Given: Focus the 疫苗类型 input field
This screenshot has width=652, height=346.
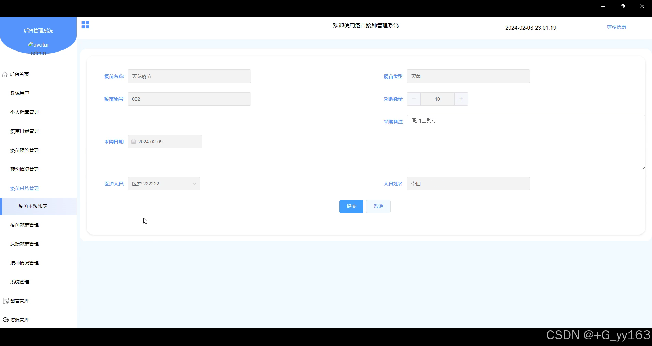Looking at the screenshot, I should [469, 76].
